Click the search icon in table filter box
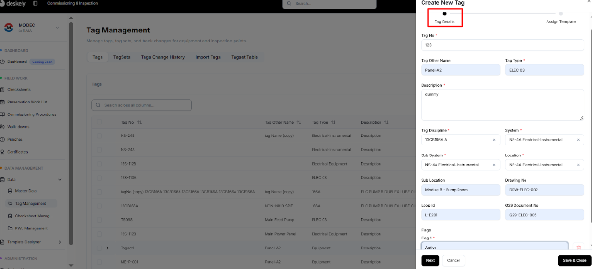 [99, 105]
